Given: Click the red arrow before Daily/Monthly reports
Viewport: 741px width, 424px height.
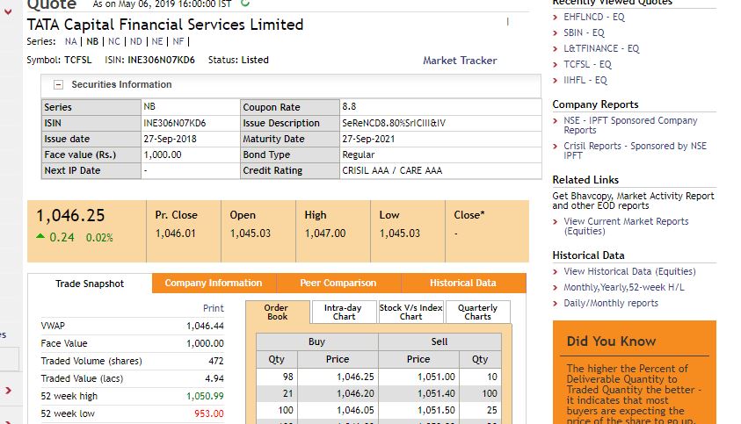Looking at the screenshot, I should point(556,304).
